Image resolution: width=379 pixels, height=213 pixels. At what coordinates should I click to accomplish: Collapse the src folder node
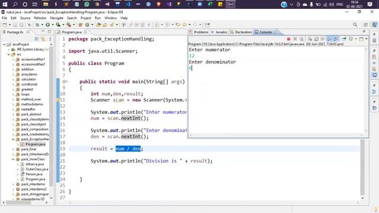[9, 54]
